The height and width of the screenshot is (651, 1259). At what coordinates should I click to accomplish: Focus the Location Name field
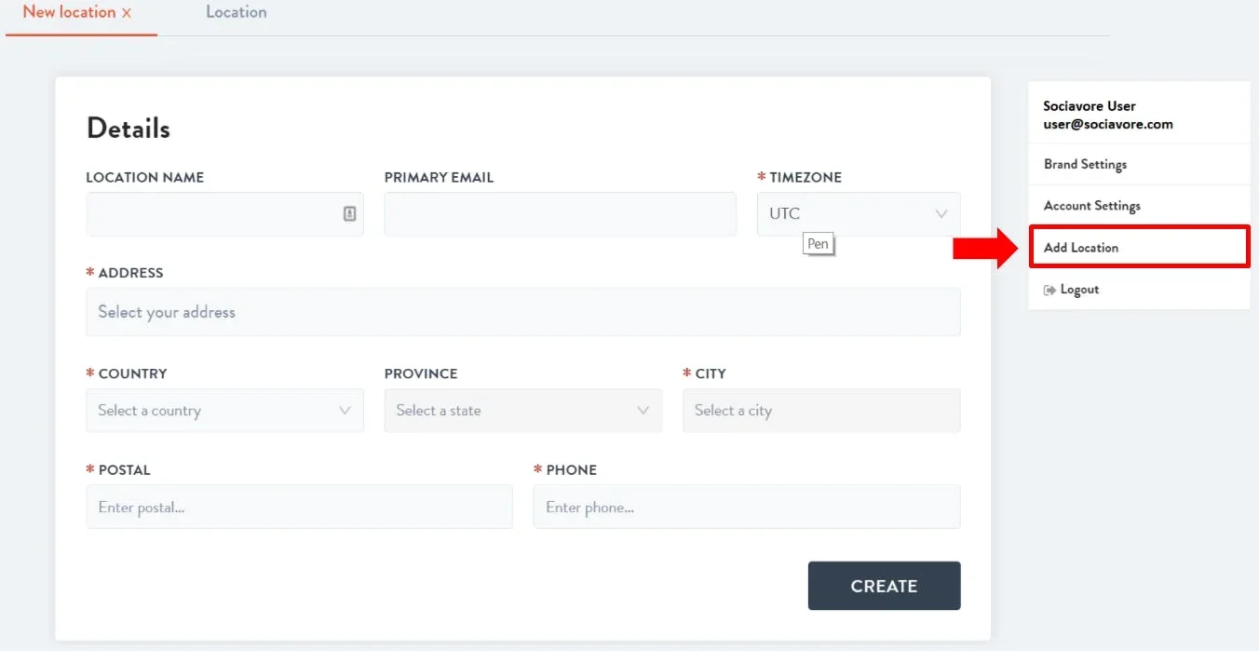[224, 214]
